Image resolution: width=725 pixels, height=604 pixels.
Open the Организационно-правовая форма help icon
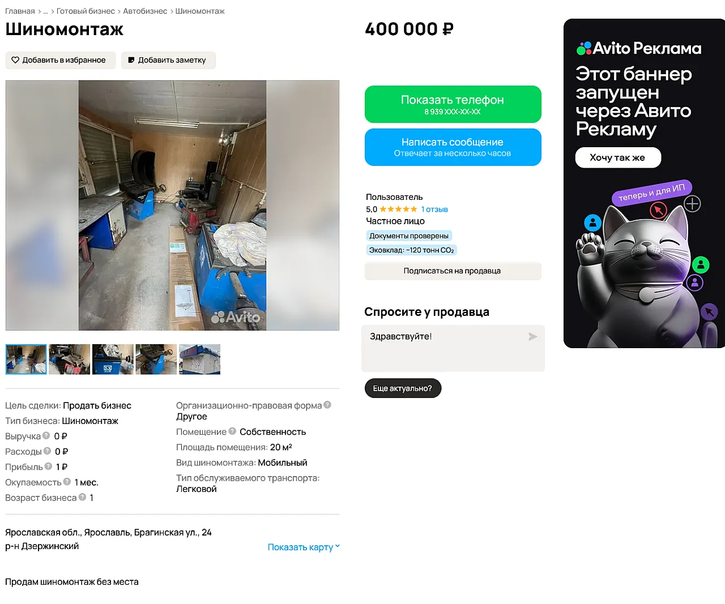[x=327, y=405]
